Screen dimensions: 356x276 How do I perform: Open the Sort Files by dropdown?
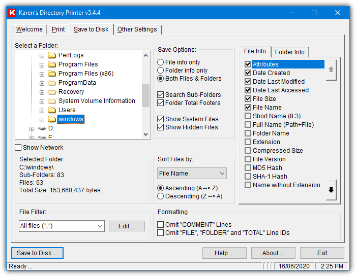coord(192,174)
